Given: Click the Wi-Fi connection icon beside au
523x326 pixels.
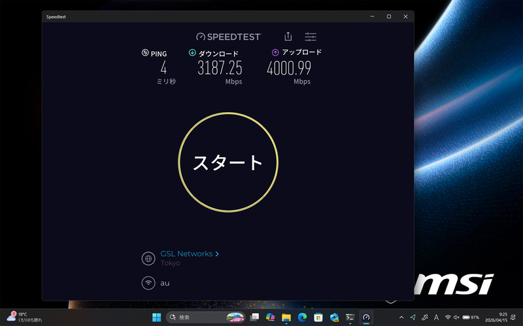Looking at the screenshot, I should pyautogui.click(x=148, y=283).
